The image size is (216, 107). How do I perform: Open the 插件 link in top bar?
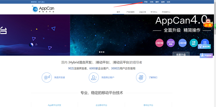[157, 2]
